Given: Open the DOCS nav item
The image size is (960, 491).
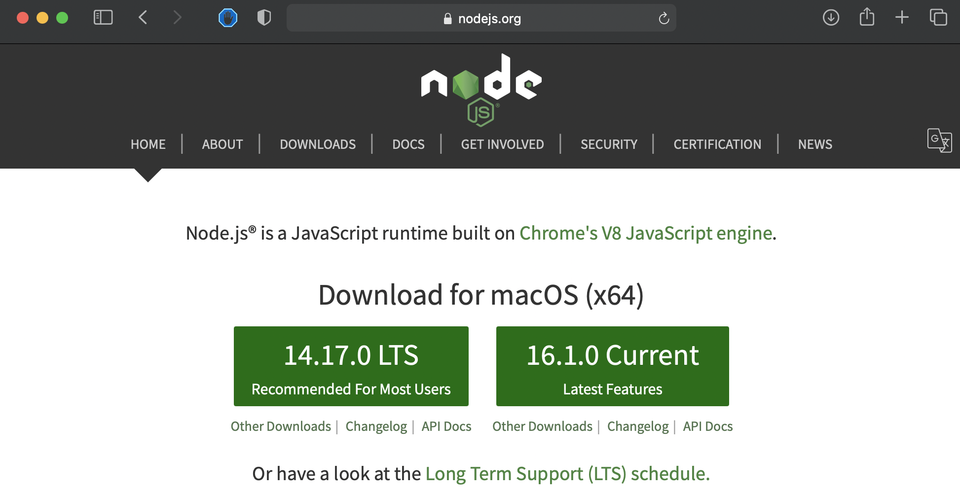Looking at the screenshot, I should (408, 144).
